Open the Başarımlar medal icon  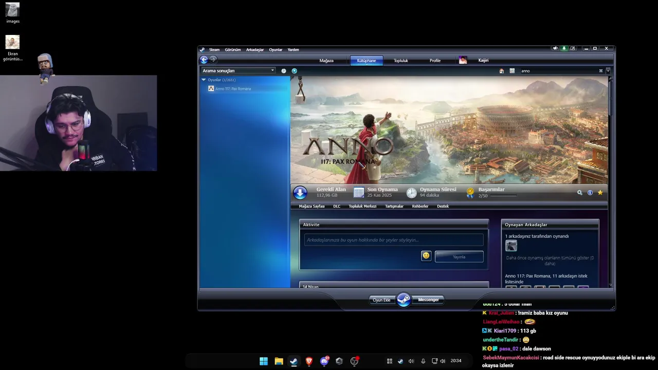(470, 193)
